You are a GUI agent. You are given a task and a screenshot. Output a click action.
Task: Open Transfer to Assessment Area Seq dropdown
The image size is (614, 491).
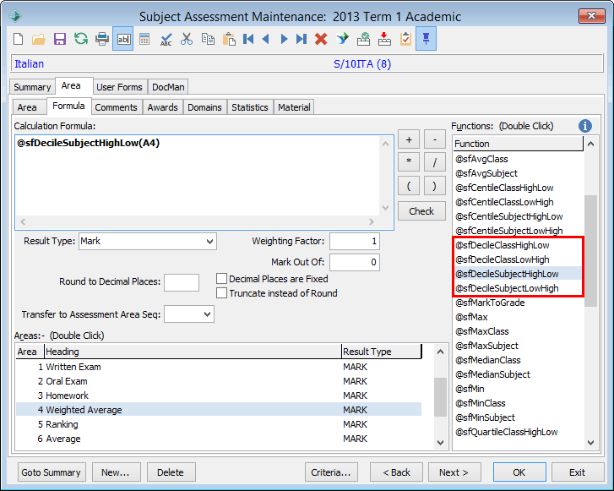click(x=208, y=314)
